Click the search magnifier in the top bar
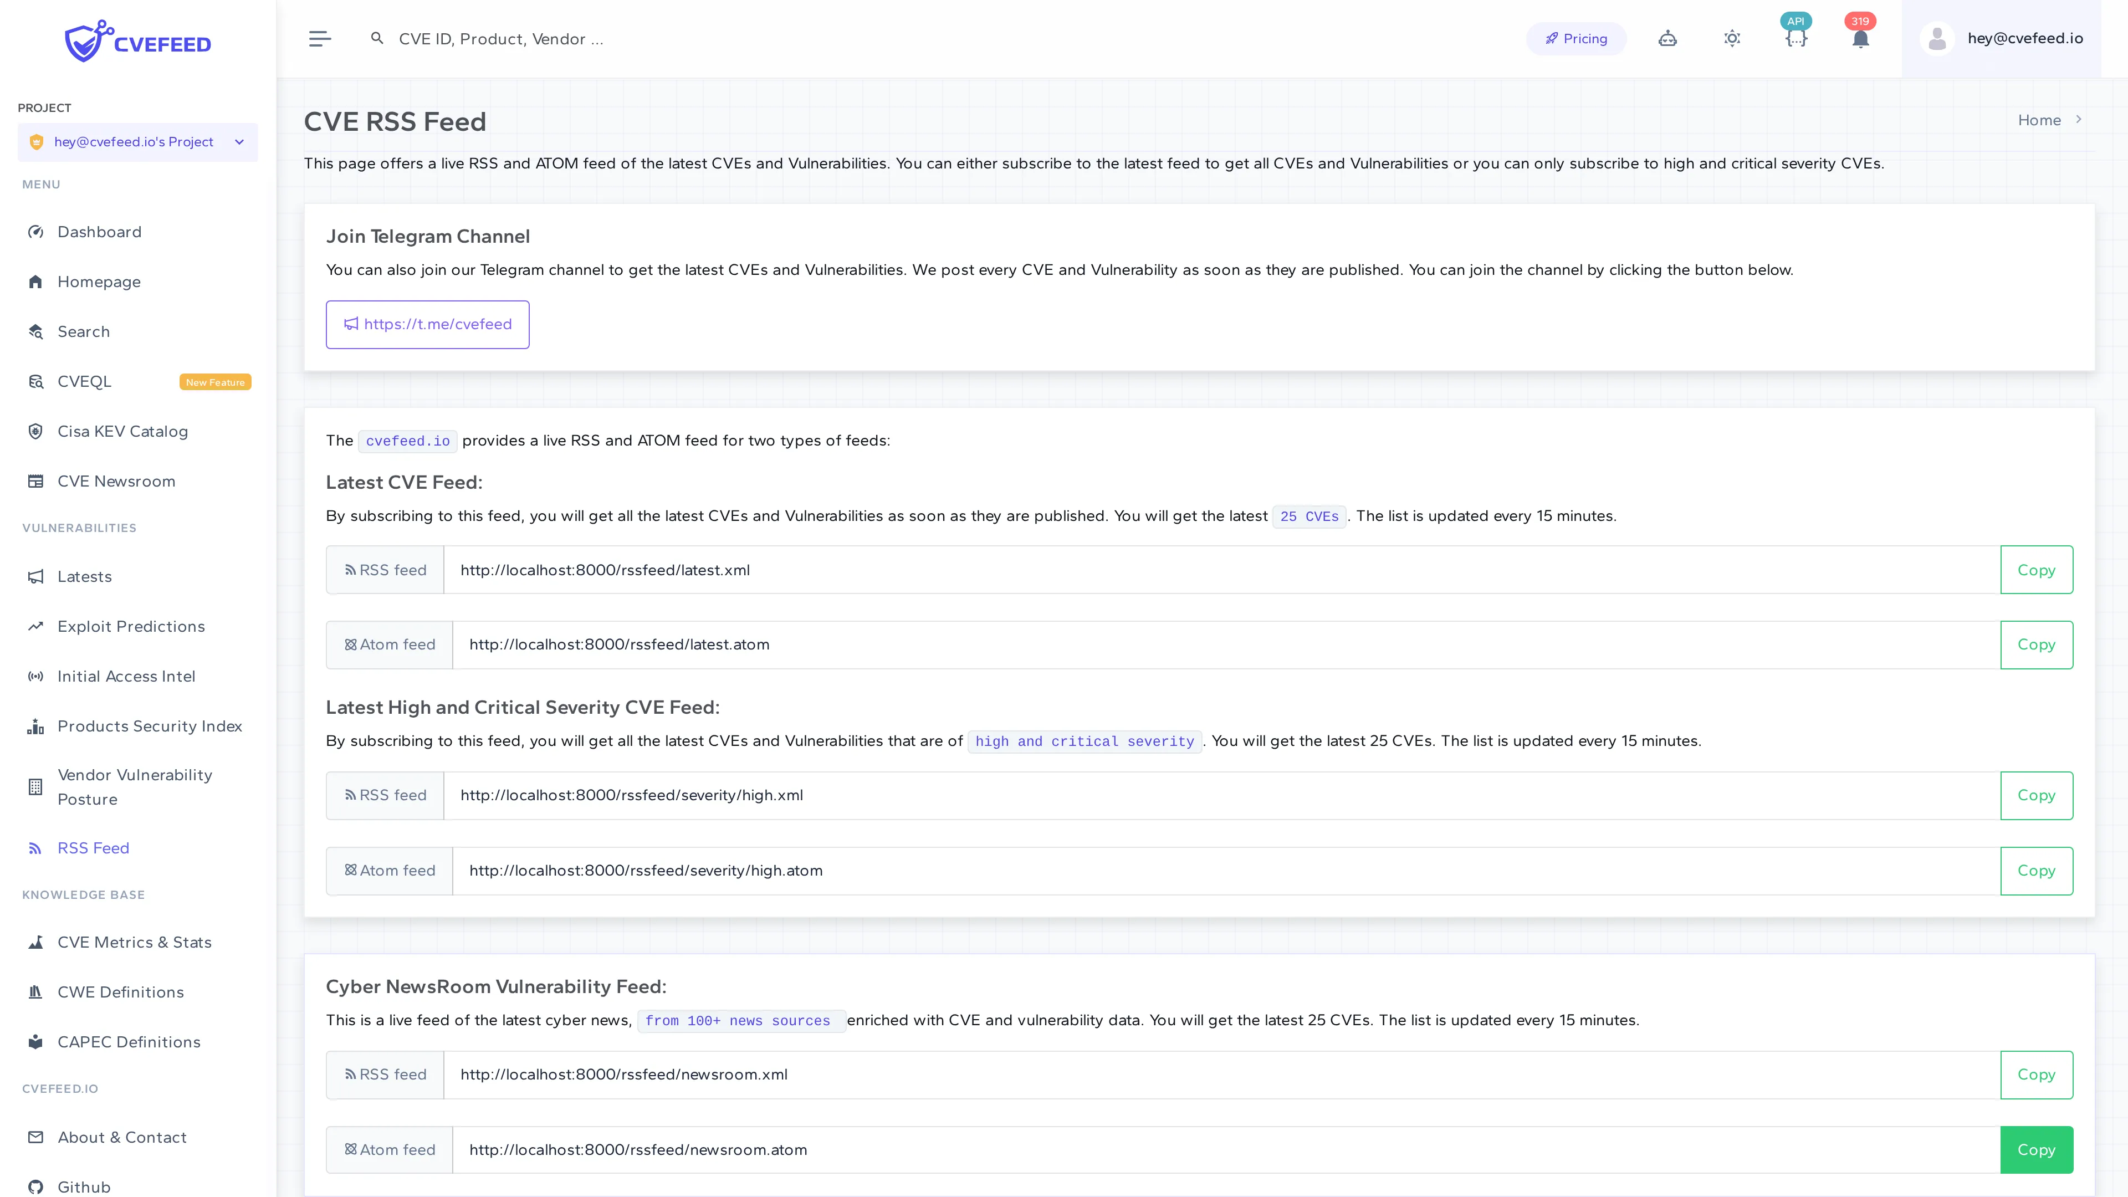This screenshot has width=2128, height=1197. pos(377,38)
